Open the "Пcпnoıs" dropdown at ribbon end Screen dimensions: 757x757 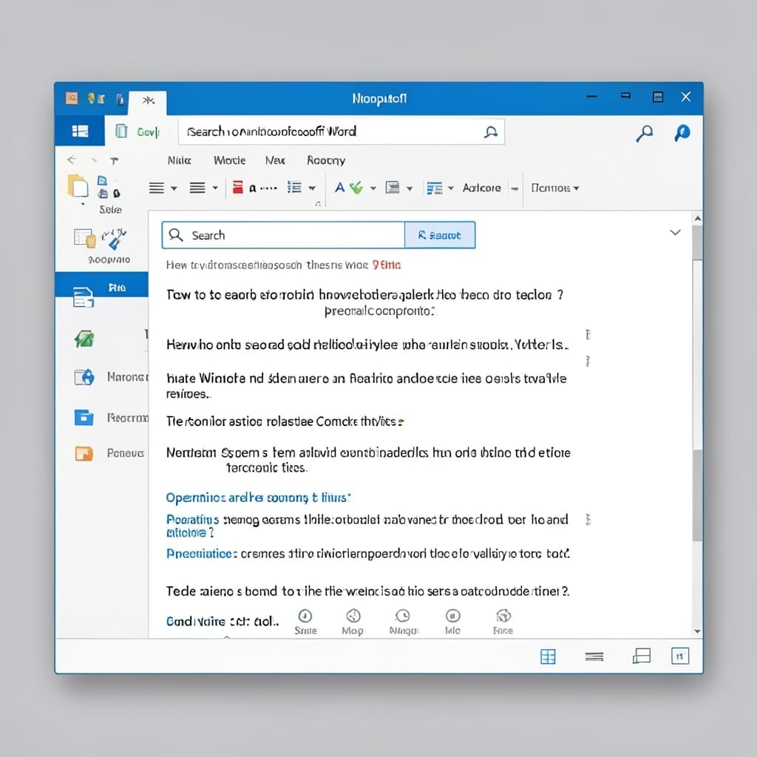click(554, 188)
